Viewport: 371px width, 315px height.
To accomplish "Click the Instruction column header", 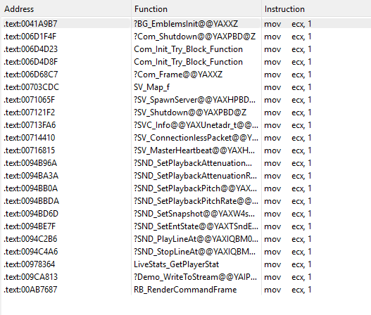I will (316, 8).
